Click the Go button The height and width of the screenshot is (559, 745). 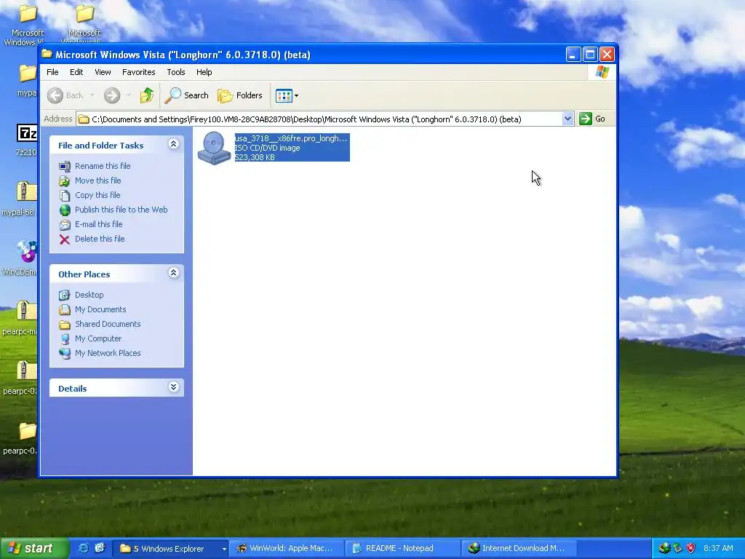click(x=592, y=119)
